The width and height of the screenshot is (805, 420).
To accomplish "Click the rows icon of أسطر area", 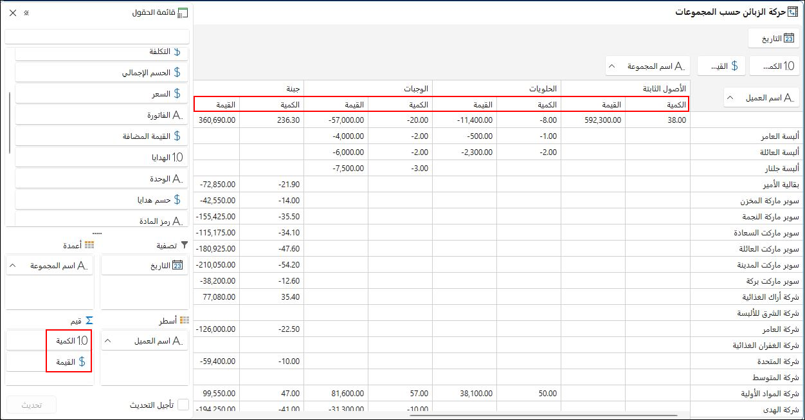I will point(185,320).
